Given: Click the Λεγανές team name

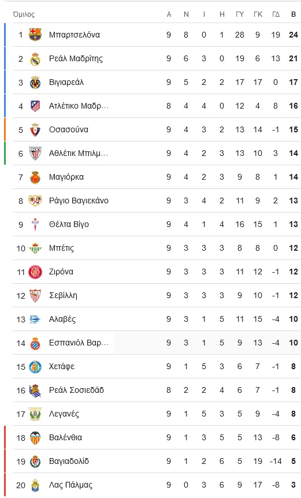Looking at the screenshot, I should click(64, 414).
